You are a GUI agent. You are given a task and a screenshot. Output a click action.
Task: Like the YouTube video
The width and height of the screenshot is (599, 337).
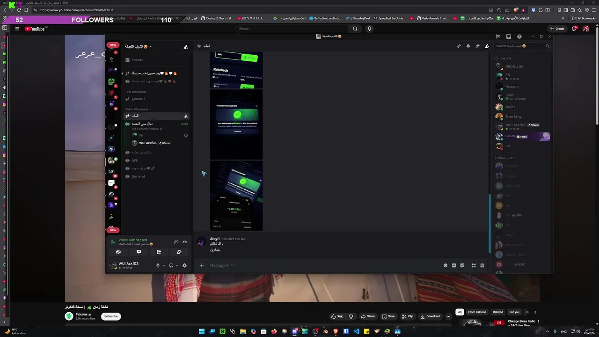pyautogui.click(x=337, y=316)
